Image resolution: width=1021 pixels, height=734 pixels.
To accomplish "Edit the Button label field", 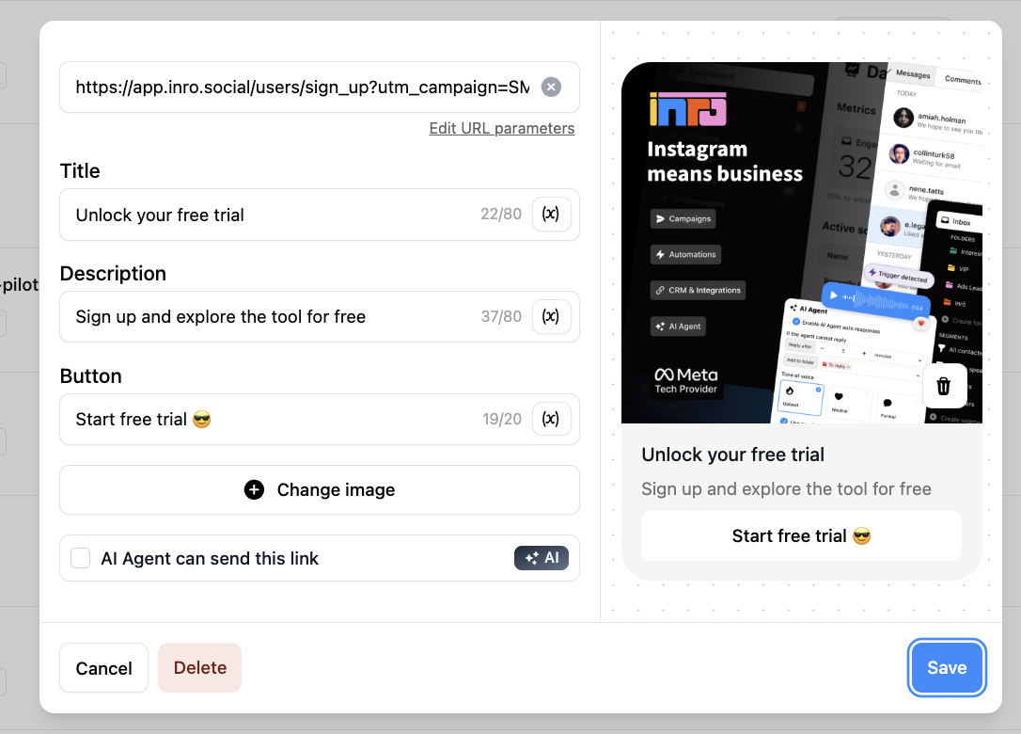I will click(320, 419).
